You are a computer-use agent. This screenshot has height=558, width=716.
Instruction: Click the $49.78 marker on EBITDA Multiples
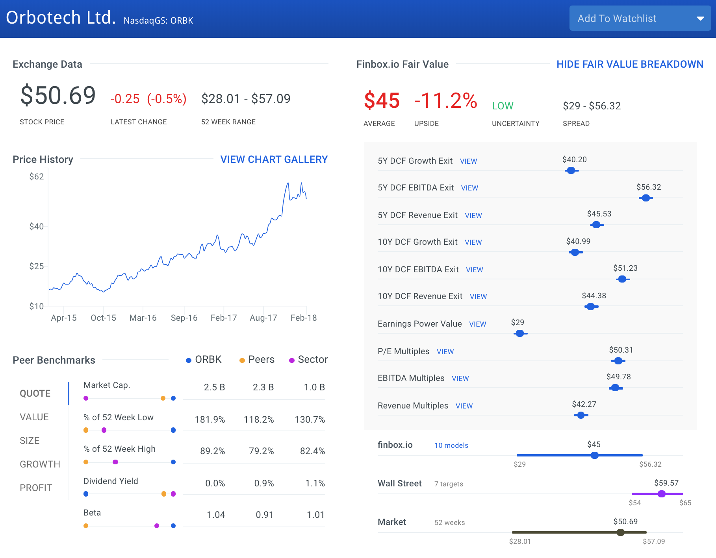[615, 388]
